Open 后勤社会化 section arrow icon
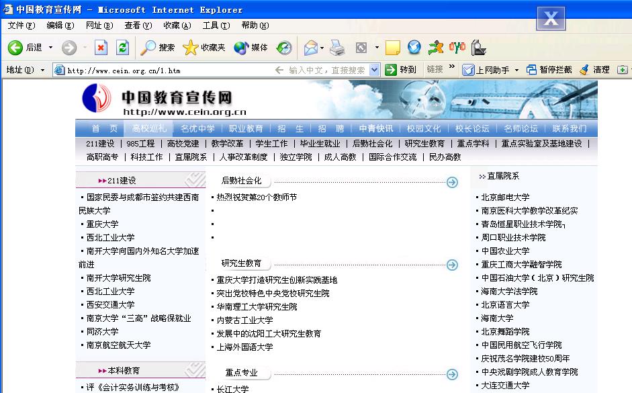Viewport: 632px width, 393px height. pyautogui.click(x=452, y=183)
